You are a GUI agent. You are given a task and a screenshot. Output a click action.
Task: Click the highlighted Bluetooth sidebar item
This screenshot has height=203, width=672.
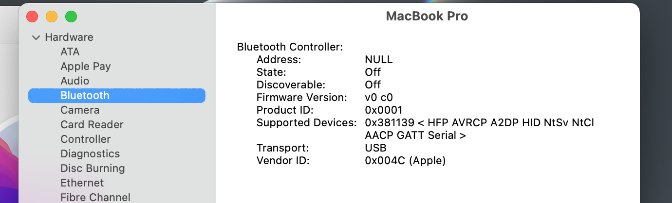pos(85,96)
